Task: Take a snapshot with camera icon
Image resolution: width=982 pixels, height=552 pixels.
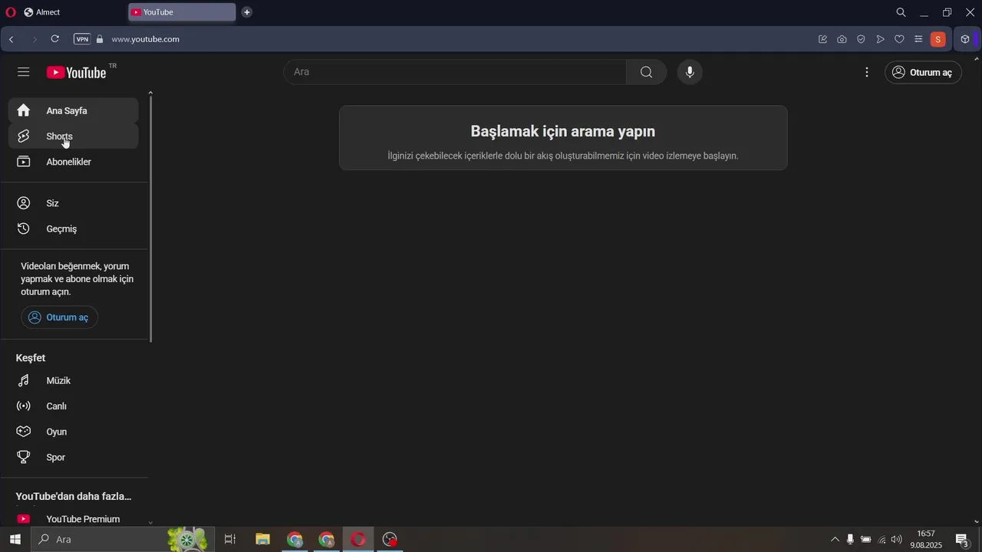Action: pyautogui.click(x=842, y=39)
